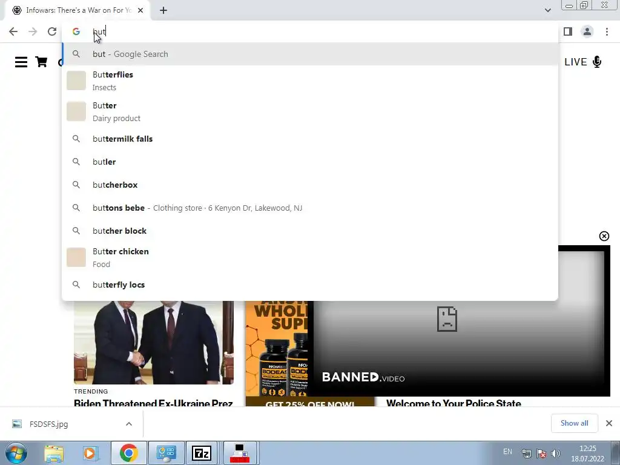Pick the 'buttons bebe' clothing store suggestion

click(310, 208)
